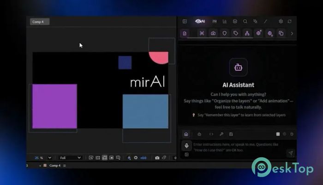Send message with paper plane button
This screenshot has height=185, width=323.
[x=291, y=153]
